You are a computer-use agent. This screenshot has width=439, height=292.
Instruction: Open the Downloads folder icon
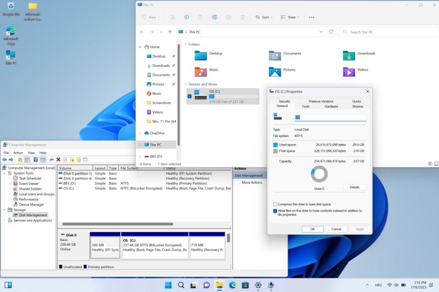click(349, 56)
